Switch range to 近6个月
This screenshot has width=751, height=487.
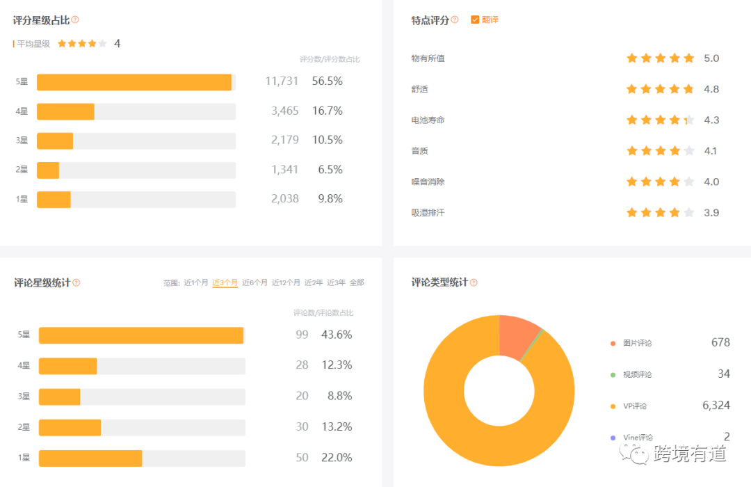point(255,282)
